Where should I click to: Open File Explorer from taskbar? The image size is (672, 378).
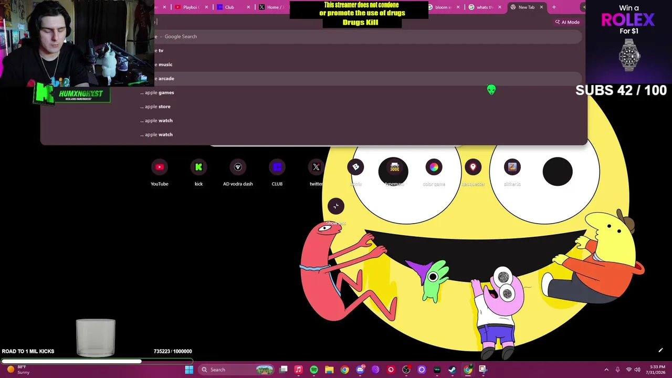pos(329,370)
